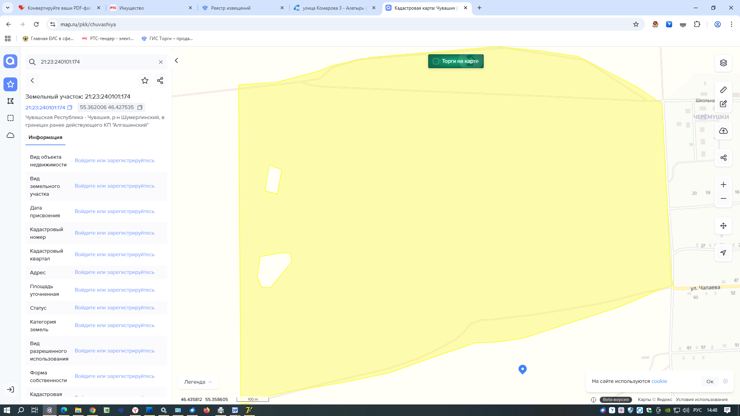Screen dimensions: 740x416
Task: Zoom out with the minus button
Action: click(x=723, y=199)
